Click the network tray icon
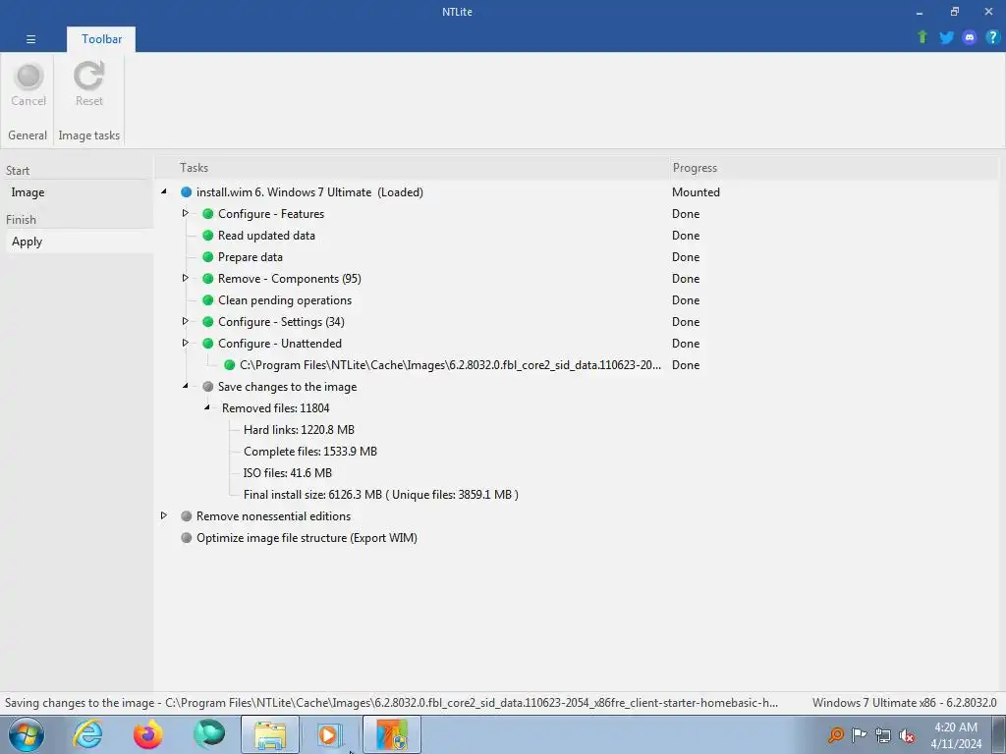The image size is (1006, 754). [x=883, y=735]
